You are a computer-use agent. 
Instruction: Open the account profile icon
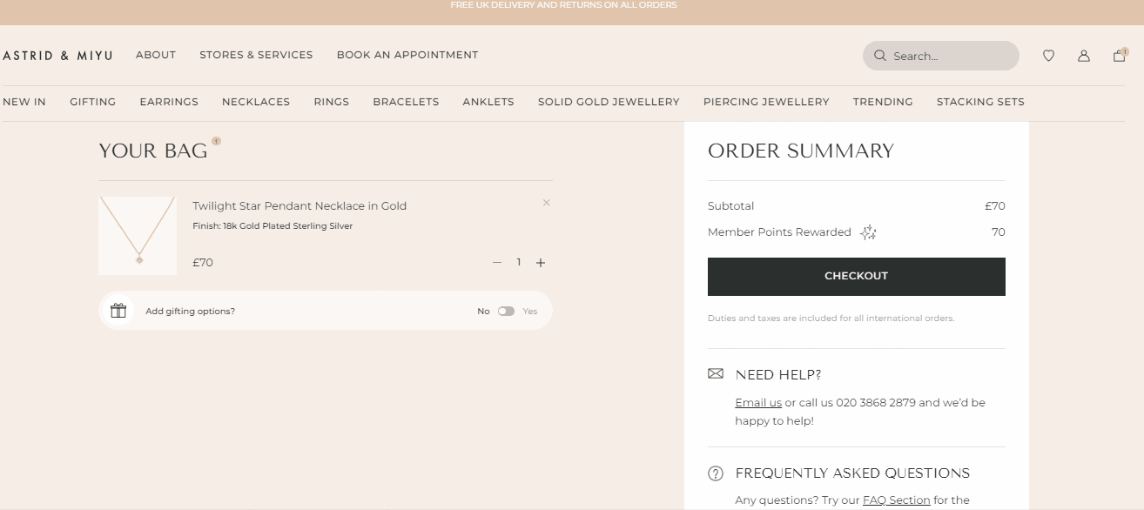[x=1084, y=56]
